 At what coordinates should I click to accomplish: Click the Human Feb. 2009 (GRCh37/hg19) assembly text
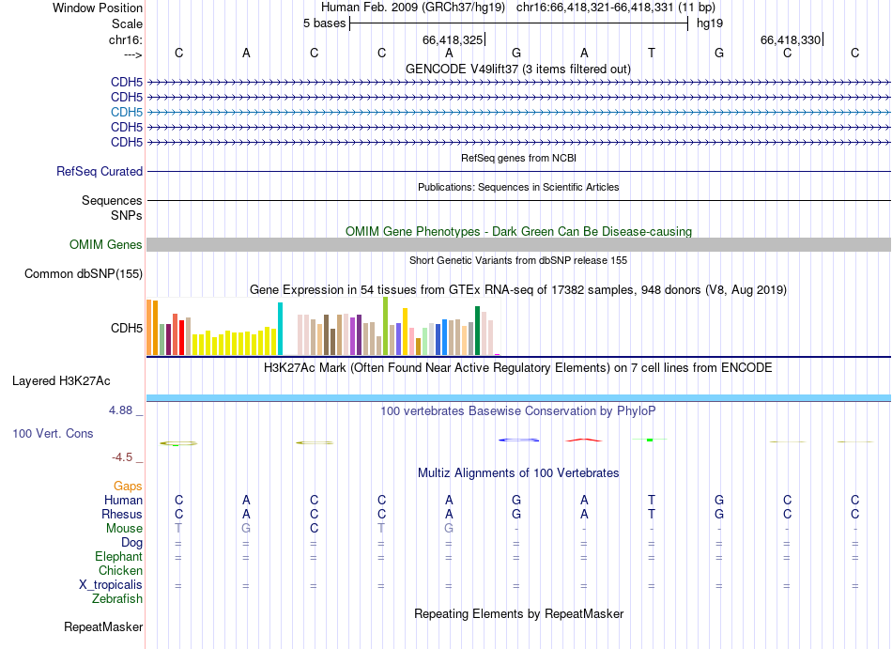tap(413, 8)
